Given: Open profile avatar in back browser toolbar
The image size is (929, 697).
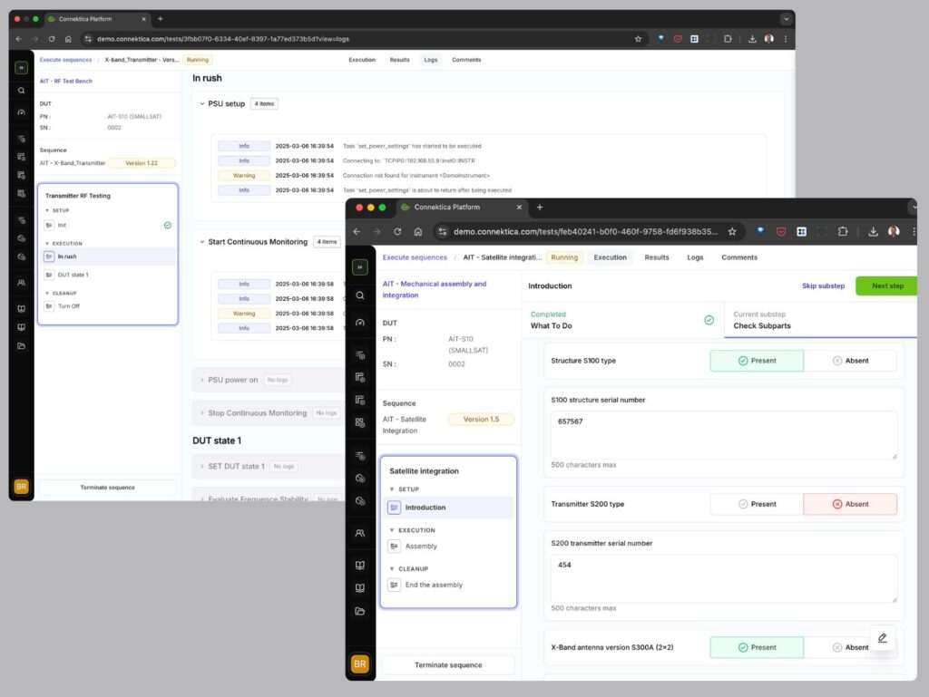Looking at the screenshot, I should point(768,39).
